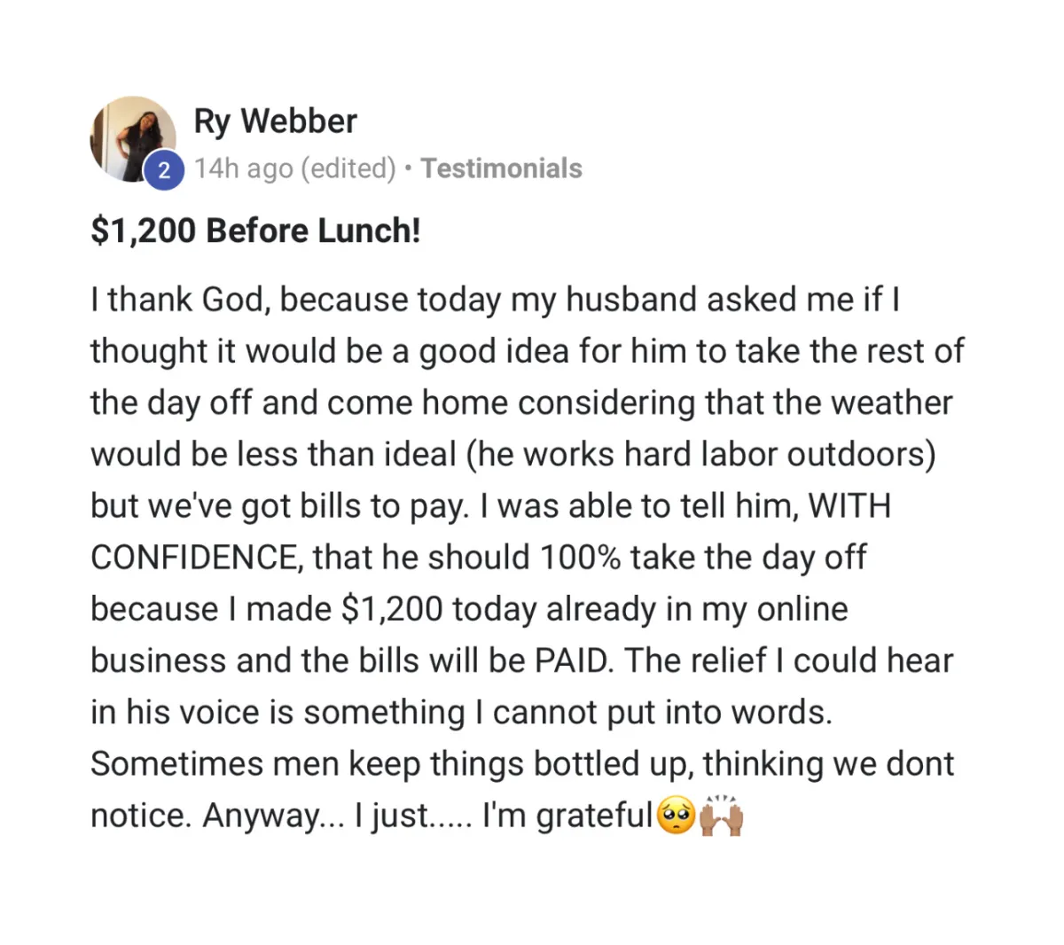The height and width of the screenshot is (945, 1064).
Task: Click the 14h ago timestamp
Action: point(243,168)
